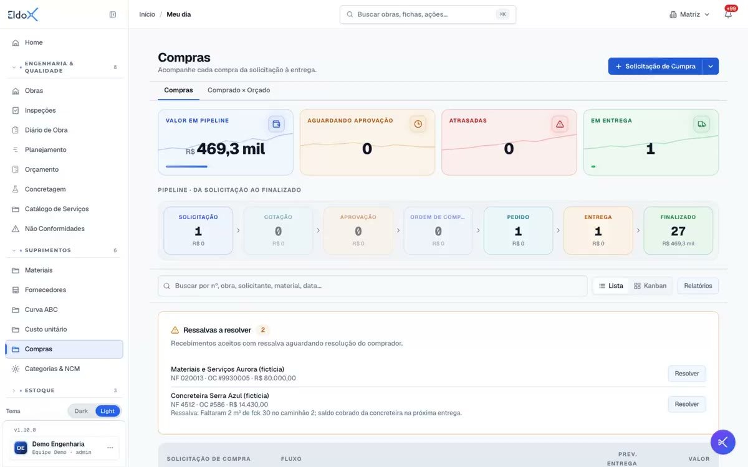Click the Solicitação de Compra button
The width and height of the screenshot is (748, 467).
655,66
